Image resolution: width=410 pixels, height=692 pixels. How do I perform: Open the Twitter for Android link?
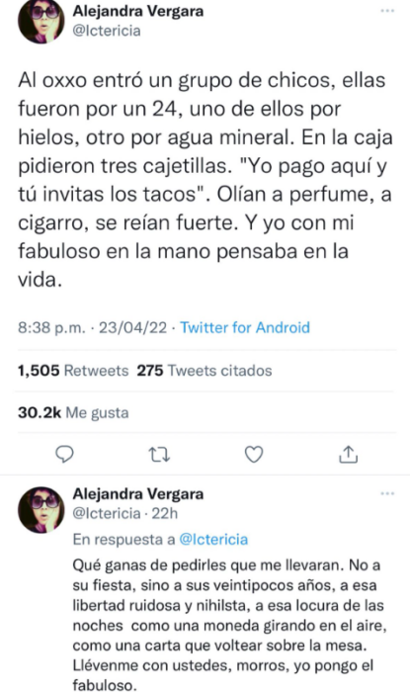click(x=245, y=327)
